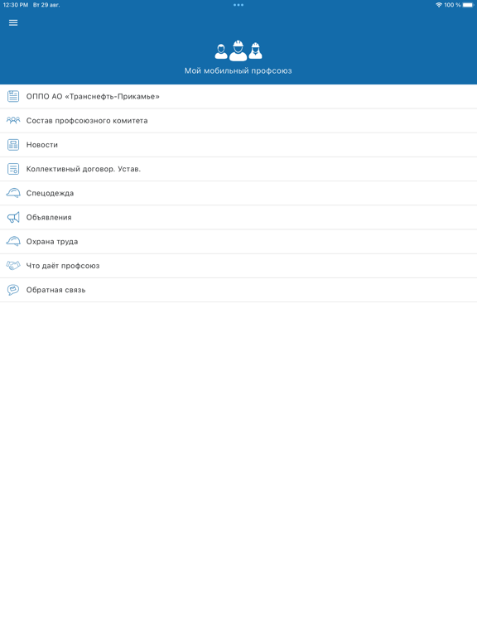Click the Объявления megaphone icon

(13, 218)
